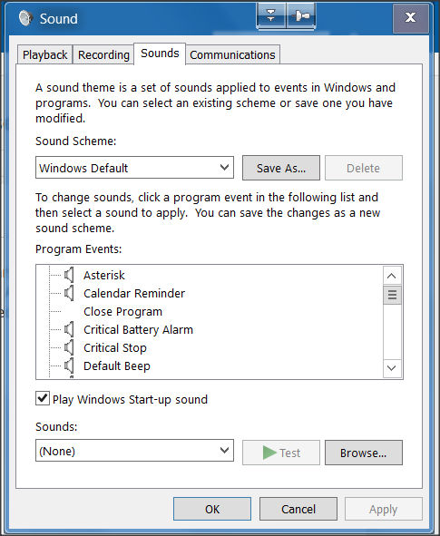The image size is (440, 536).
Task: Click the speaker icon beside Asterisk
Action: (69, 275)
